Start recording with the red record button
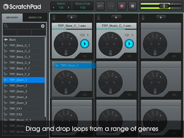The height and width of the screenshot is (138, 184). (x=122, y=6)
